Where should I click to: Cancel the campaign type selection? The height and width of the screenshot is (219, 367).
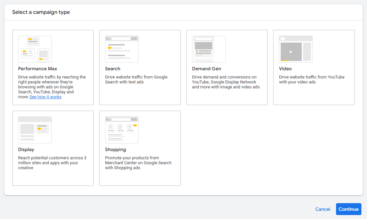tap(323, 209)
